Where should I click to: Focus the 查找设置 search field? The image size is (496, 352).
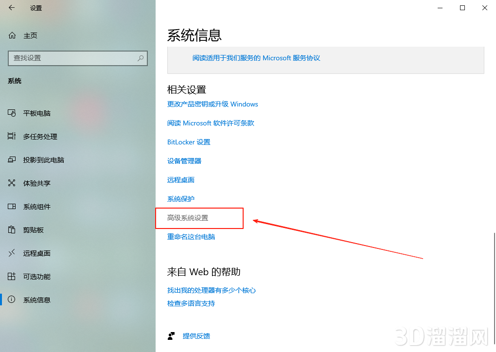pos(78,58)
